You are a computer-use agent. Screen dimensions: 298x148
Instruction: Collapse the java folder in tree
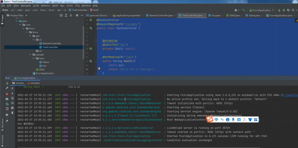[17, 21]
